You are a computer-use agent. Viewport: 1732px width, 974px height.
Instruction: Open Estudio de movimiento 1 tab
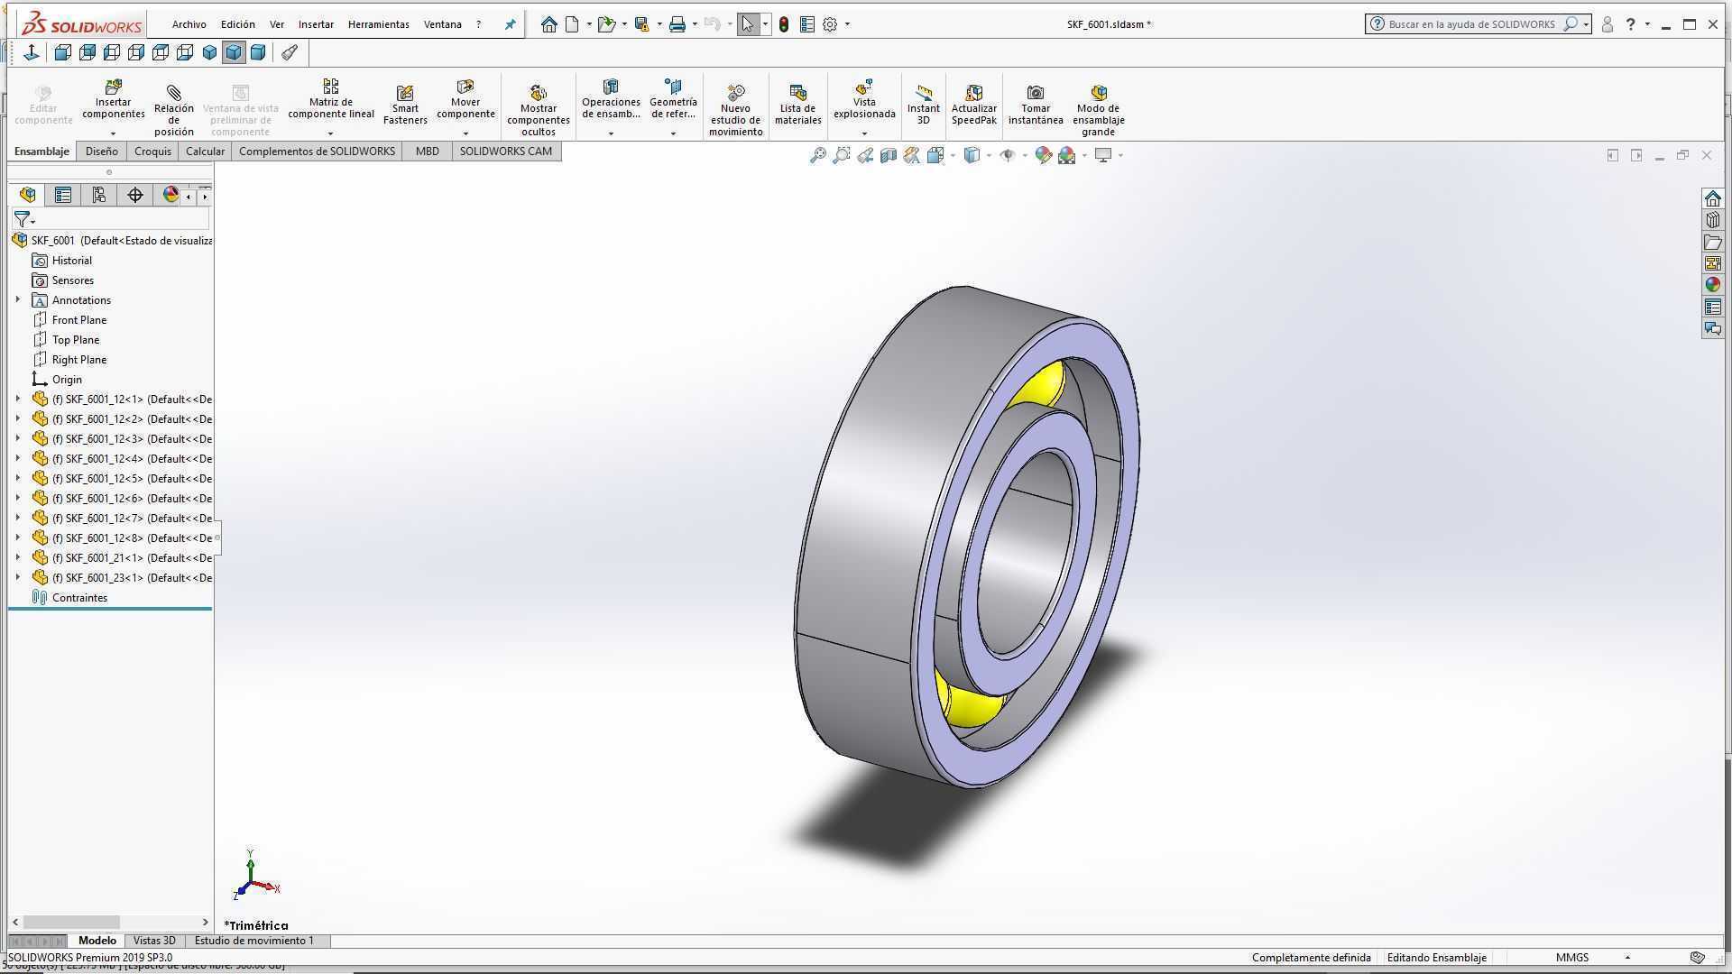tap(254, 941)
